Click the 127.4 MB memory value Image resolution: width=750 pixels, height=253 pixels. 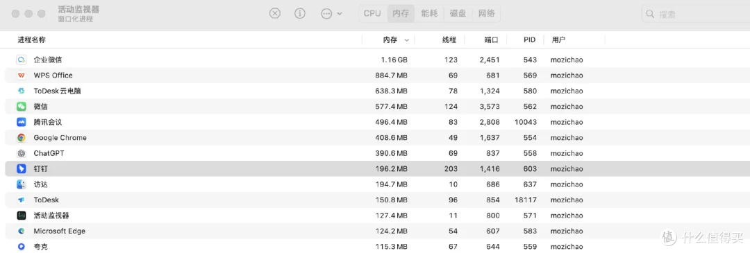[x=391, y=216]
